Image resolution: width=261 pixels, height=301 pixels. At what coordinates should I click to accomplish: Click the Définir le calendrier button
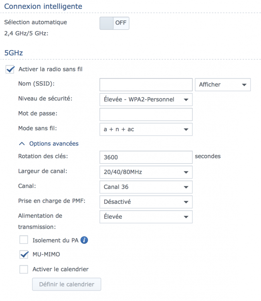click(x=67, y=284)
